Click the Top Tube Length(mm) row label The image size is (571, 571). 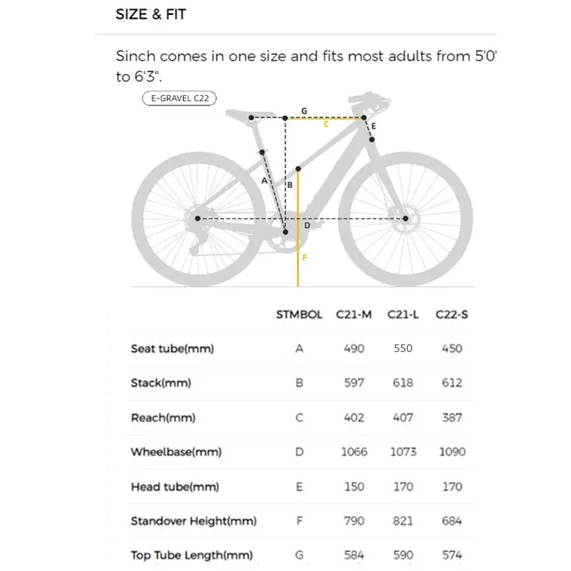192,555
